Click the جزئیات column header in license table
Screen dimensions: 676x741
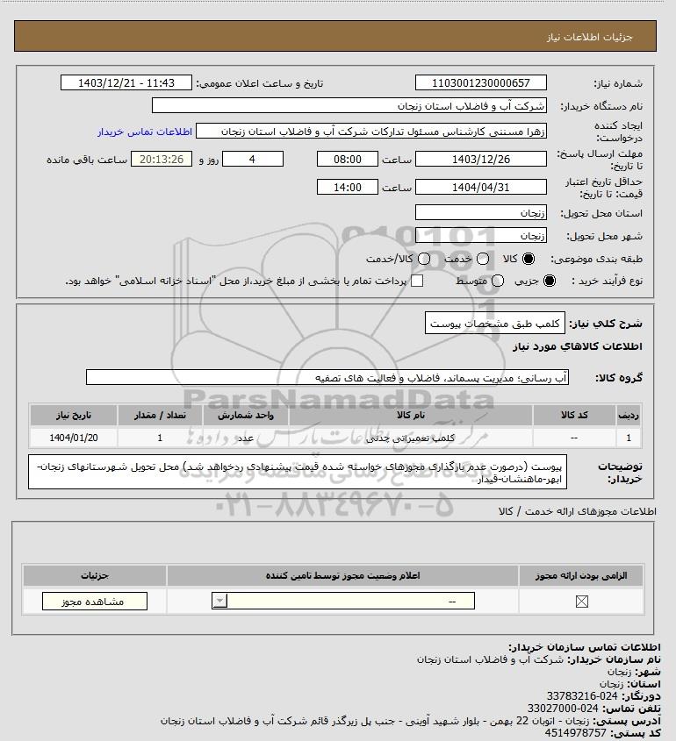(95, 575)
